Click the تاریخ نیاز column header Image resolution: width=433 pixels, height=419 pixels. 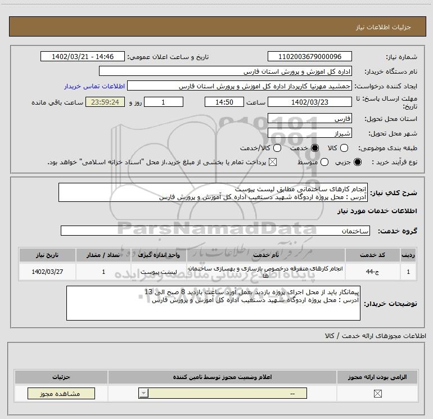[47, 255]
